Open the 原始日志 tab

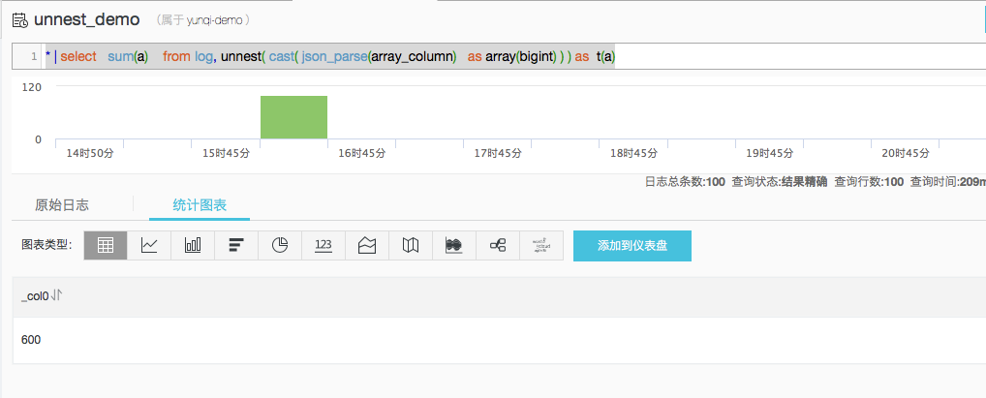click(x=62, y=205)
